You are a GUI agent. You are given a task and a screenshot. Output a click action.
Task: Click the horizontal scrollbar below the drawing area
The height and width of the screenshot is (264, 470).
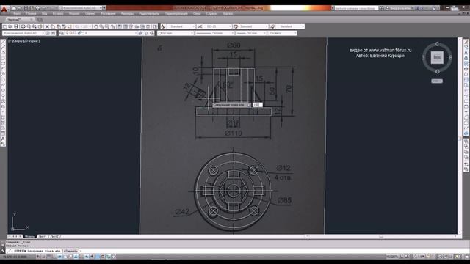pos(380,236)
